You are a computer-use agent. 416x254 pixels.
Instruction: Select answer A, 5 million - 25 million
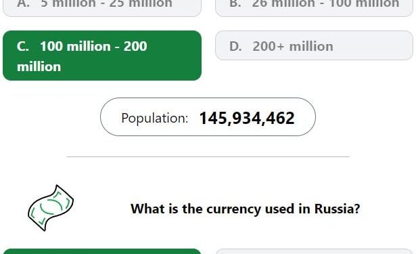(x=102, y=8)
